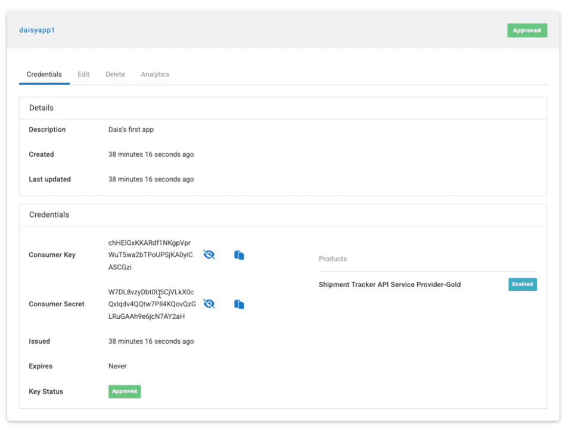572x429 pixels.
Task: Click the Credentials section header
Action: [x=49, y=214]
